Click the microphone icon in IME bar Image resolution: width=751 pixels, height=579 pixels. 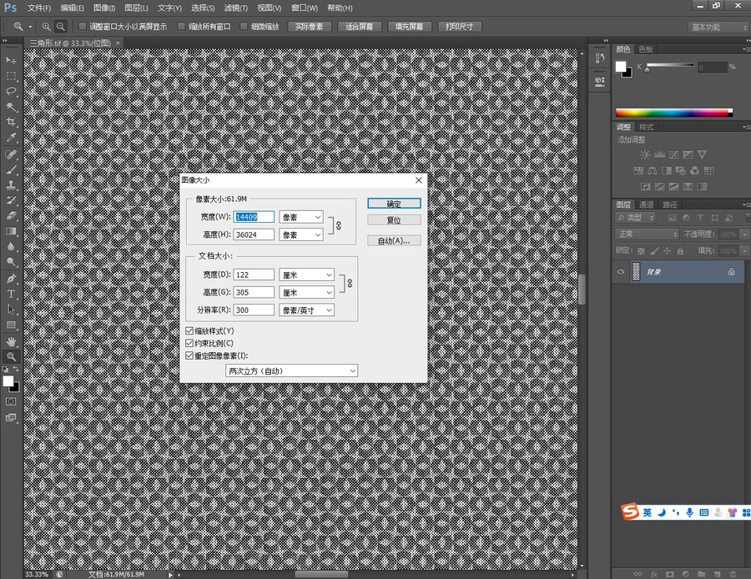pos(690,512)
